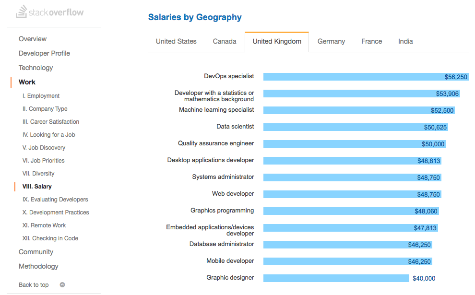Select the Canada tab
This screenshot has height=295, width=475.
pos(225,41)
